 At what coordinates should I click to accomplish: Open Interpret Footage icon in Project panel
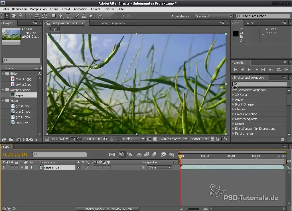point(4,139)
